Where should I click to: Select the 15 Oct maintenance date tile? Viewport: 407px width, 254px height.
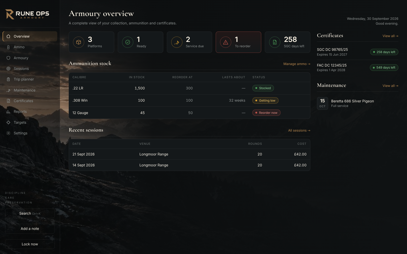[x=323, y=103]
